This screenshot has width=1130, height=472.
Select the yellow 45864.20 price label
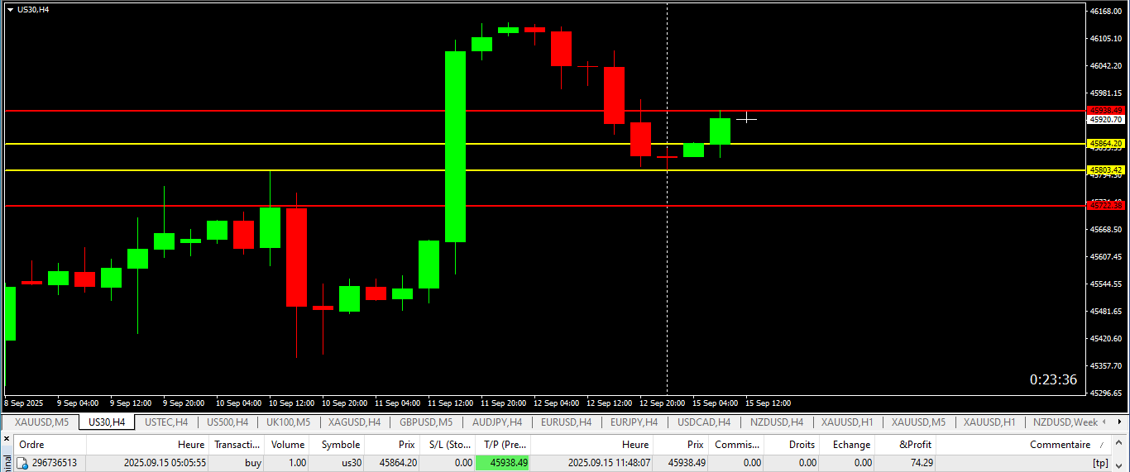[x=1106, y=144]
